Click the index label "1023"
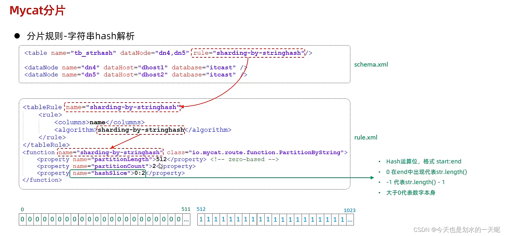This screenshot has height=236, width=505. coord(349,210)
